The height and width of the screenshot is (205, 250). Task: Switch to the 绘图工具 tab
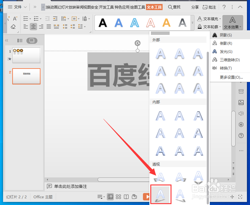pyautogui.click(x=137, y=7)
